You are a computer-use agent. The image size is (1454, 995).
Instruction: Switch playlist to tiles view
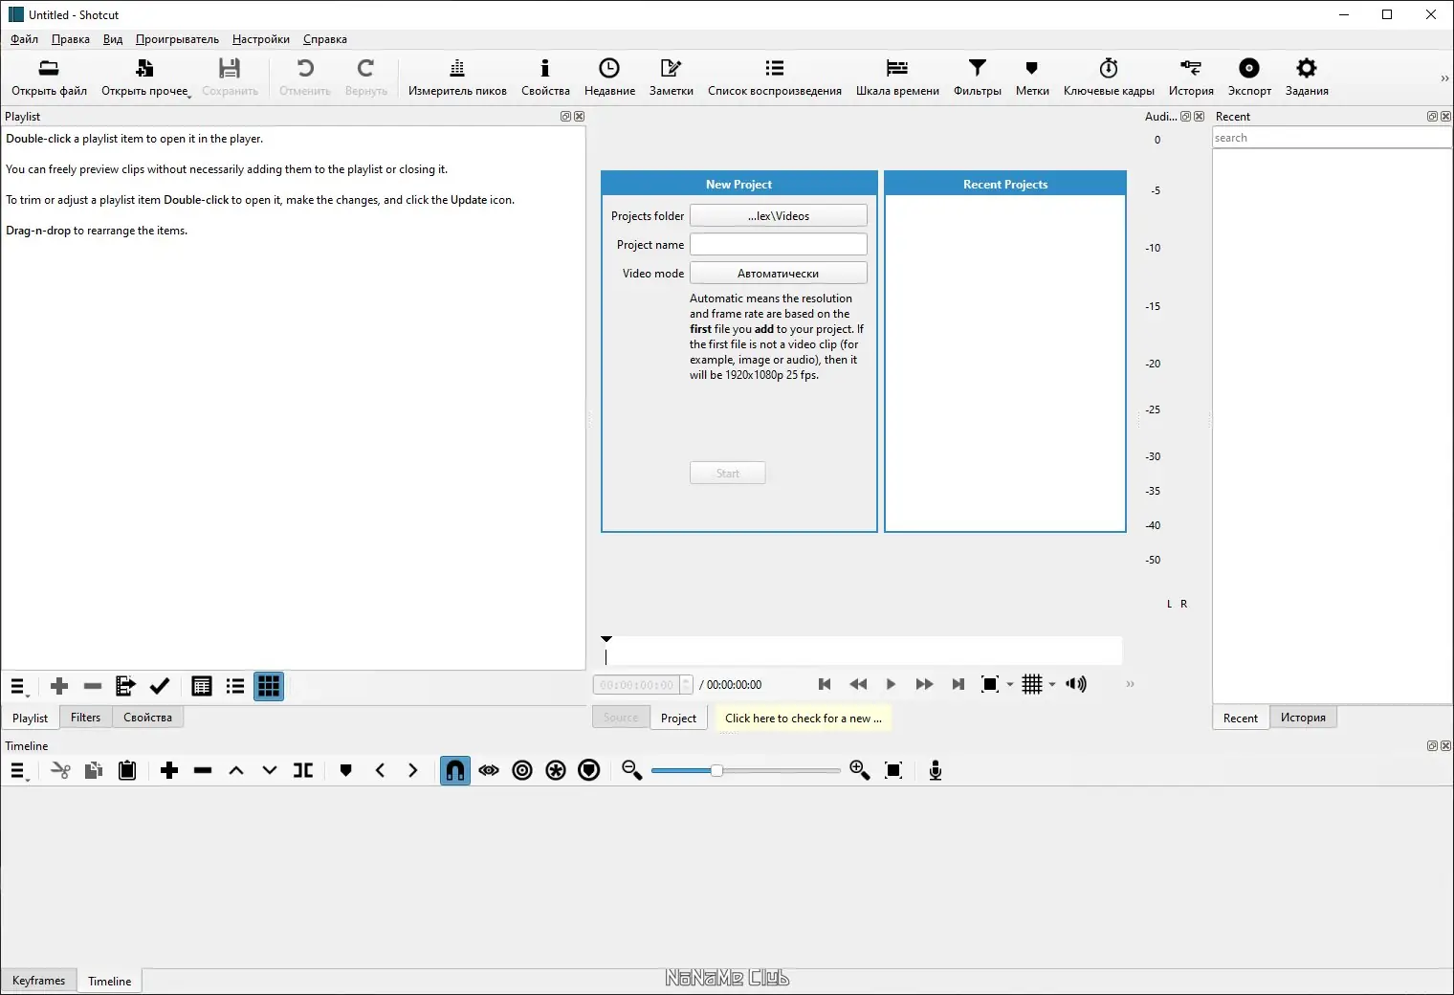tap(235, 686)
